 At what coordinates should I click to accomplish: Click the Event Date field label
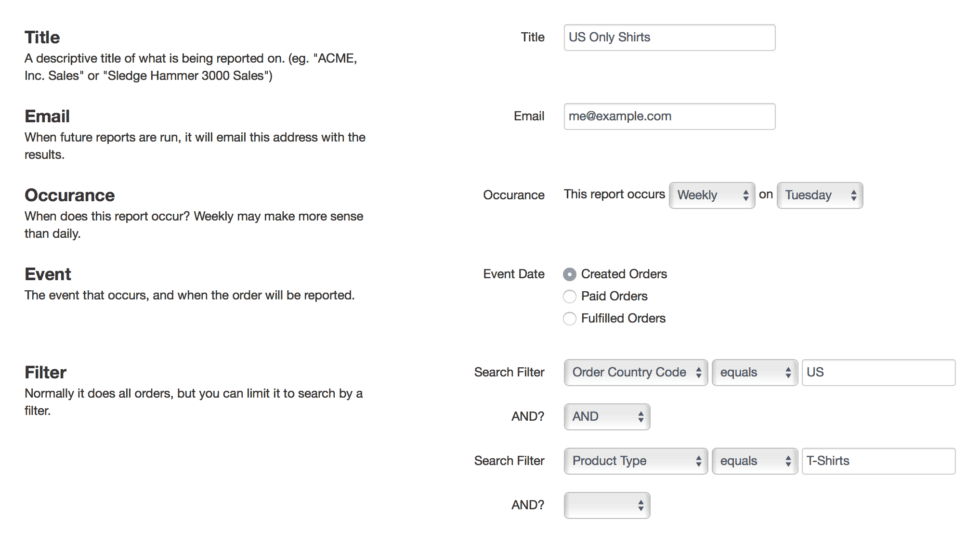pyautogui.click(x=514, y=274)
